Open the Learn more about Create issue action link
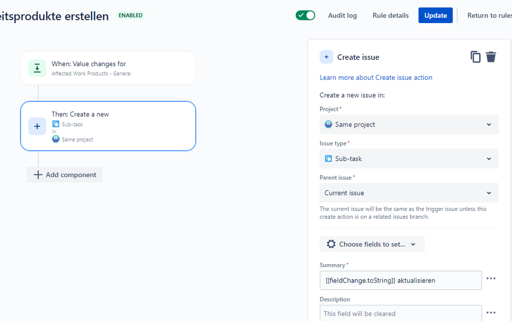512x321 pixels. [x=376, y=78]
